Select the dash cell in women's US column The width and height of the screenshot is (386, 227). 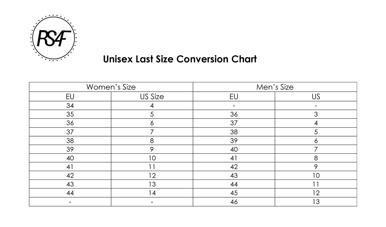152,202
